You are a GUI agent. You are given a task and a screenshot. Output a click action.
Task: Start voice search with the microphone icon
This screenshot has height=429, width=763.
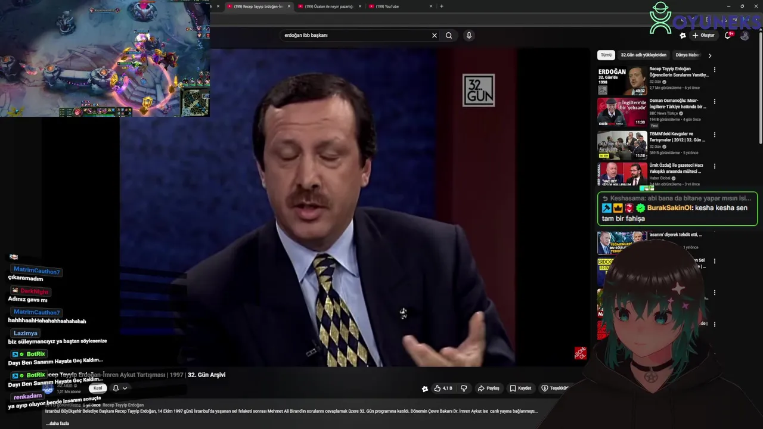point(469,35)
